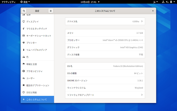Image resolution: width=177 pixels, height=111 pixels.
Task: Click the OS 名 label
Action: click(x=70, y=66)
